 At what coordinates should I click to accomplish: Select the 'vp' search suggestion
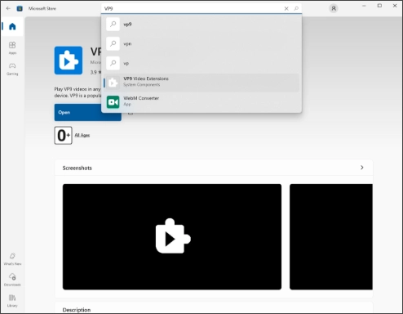coord(201,63)
